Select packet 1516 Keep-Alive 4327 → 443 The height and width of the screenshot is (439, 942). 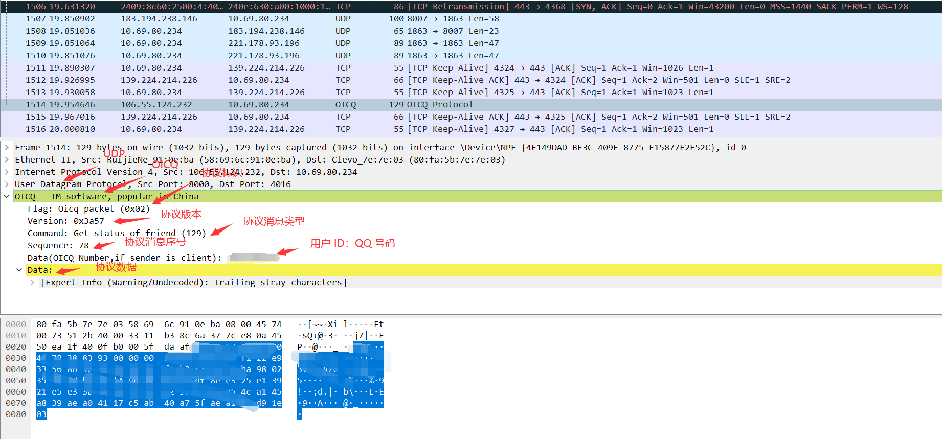(471, 129)
